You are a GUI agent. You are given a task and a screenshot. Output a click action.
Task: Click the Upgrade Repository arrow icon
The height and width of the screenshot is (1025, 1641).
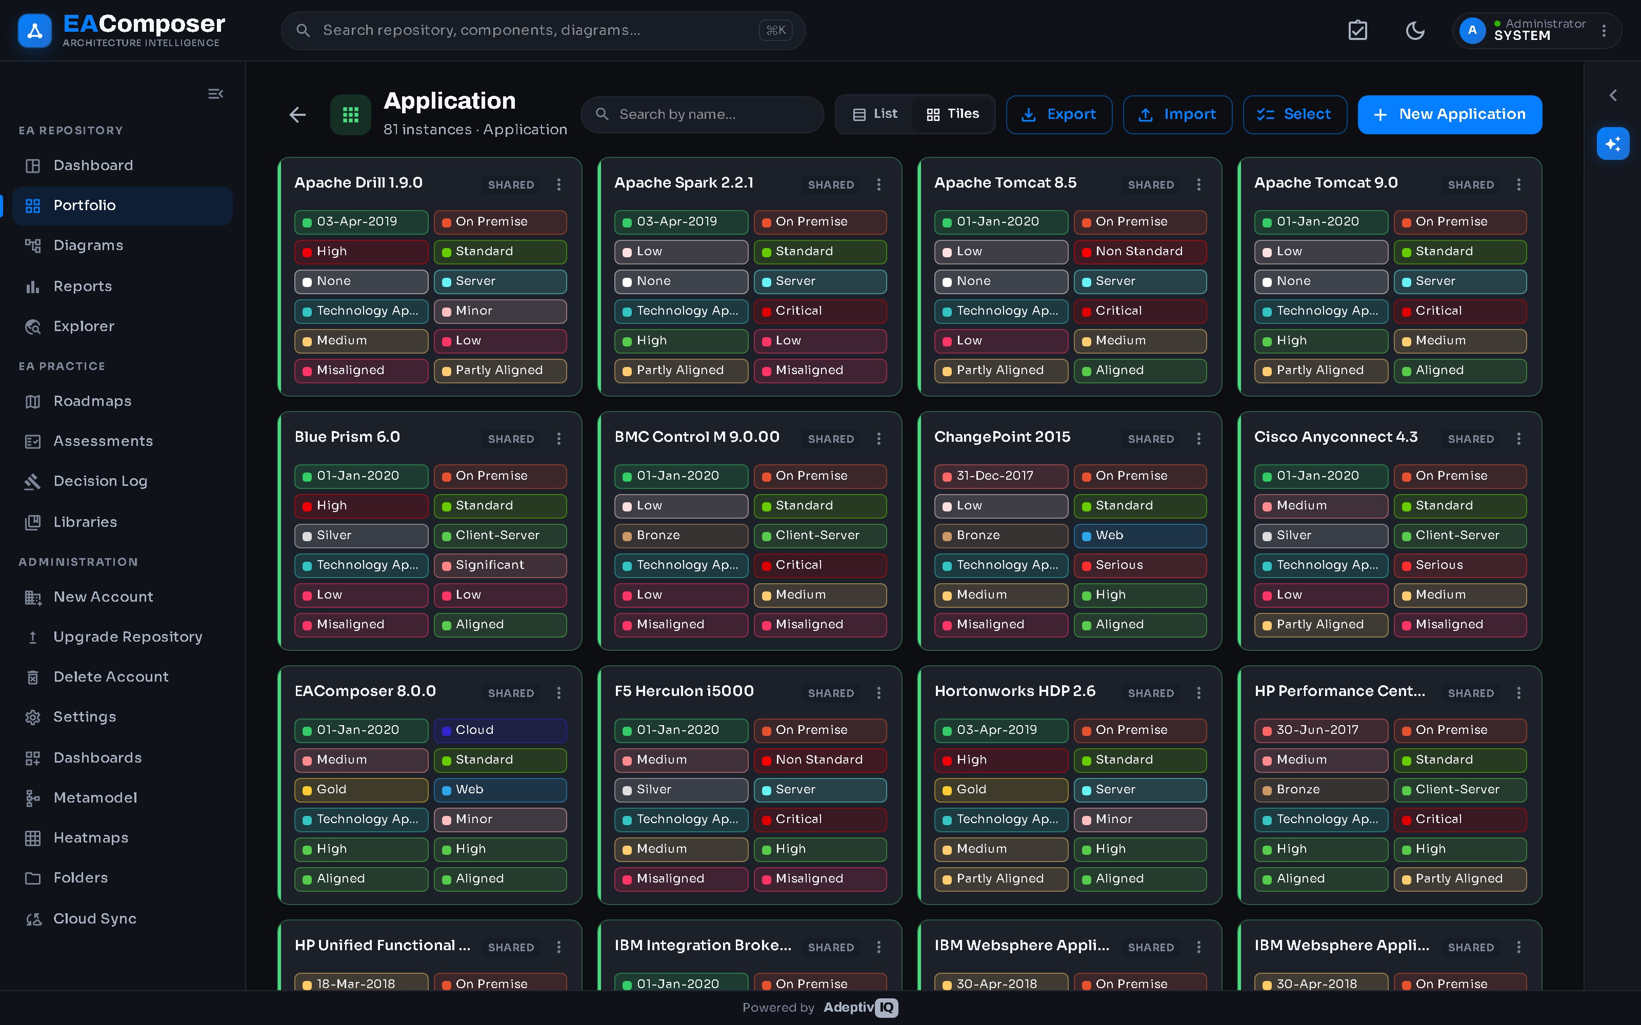pyautogui.click(x=32, y=637)
